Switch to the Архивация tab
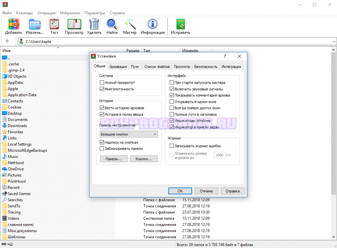Image resolution: width=337 pixels, height=248 pixels. tap(118, 67)
